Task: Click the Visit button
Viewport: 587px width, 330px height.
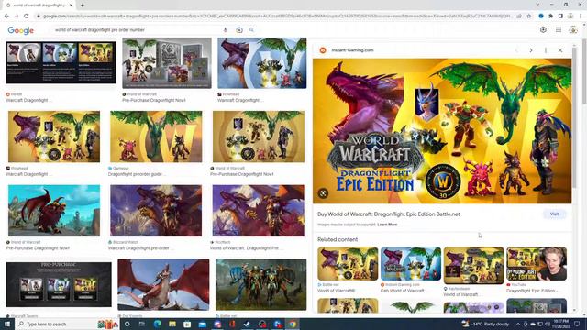Action: coord(554,214)
